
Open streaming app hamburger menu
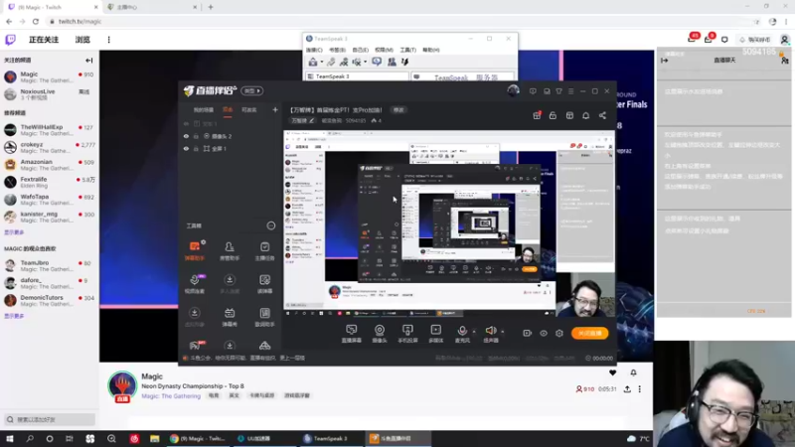tap(570, 91)
